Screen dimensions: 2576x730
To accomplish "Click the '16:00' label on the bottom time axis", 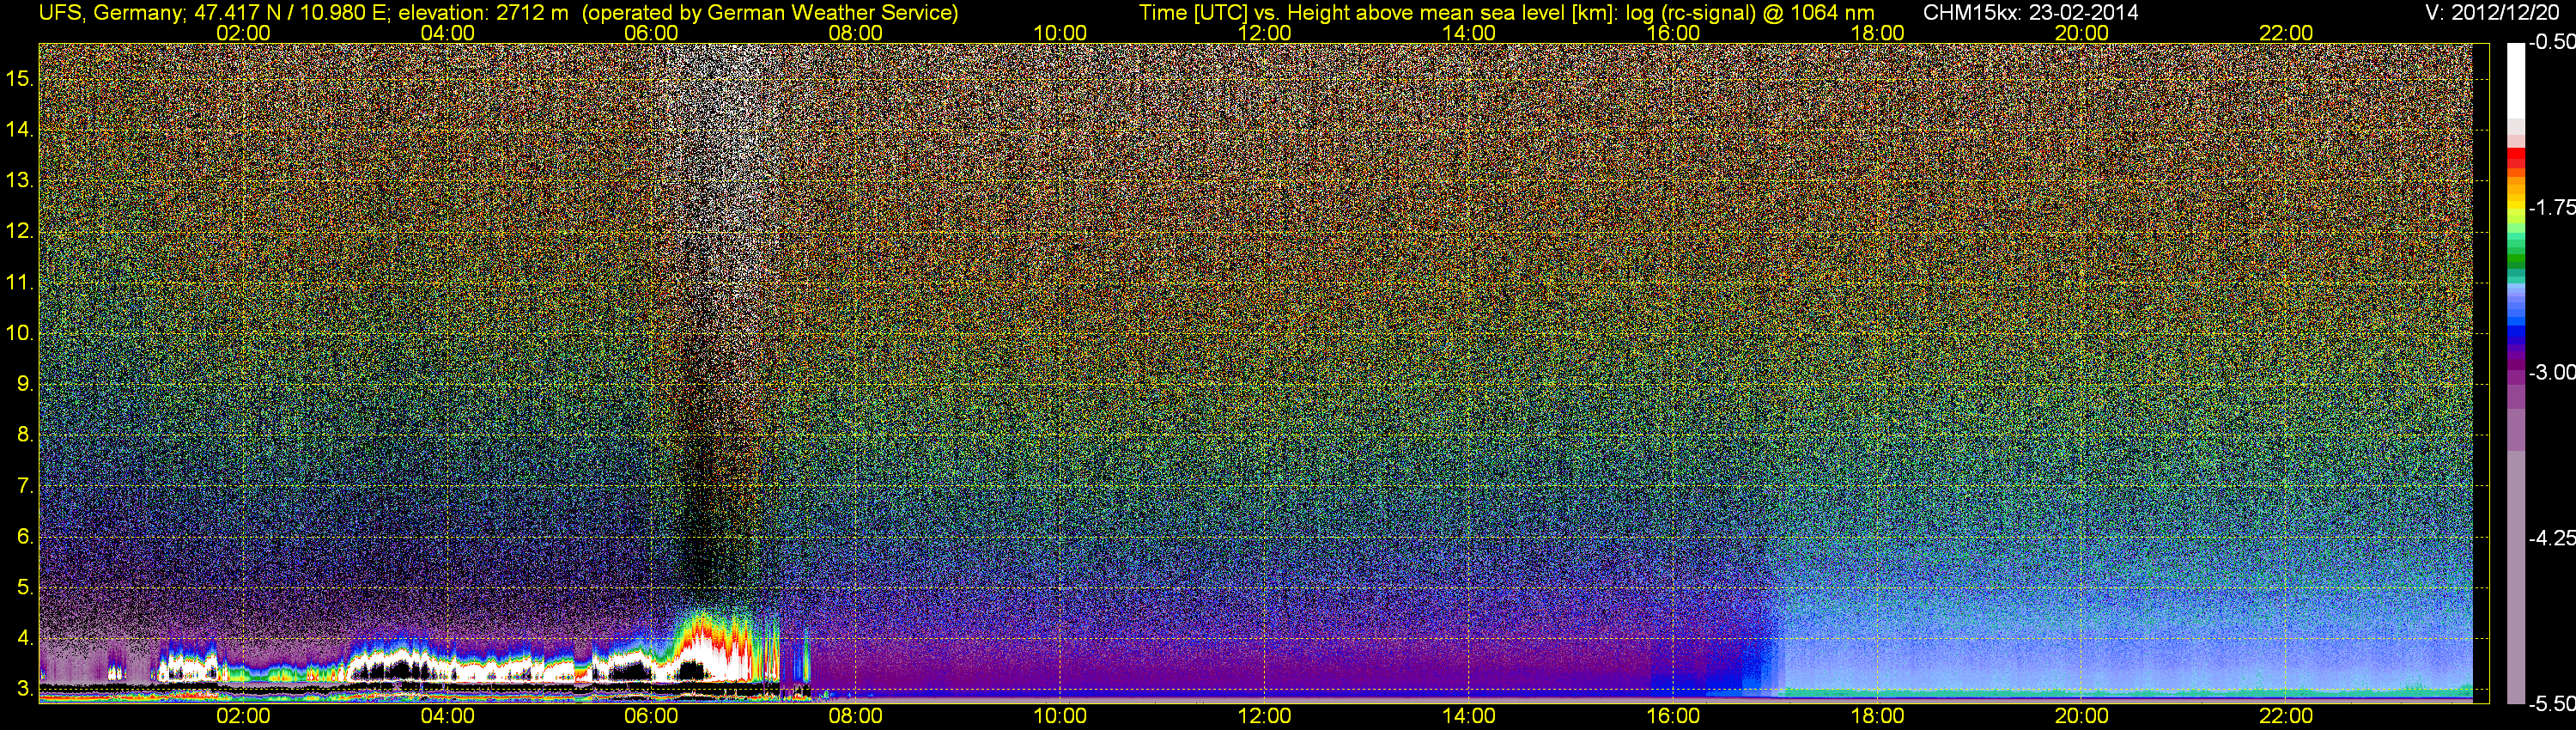I will [x=1673, y=717].
